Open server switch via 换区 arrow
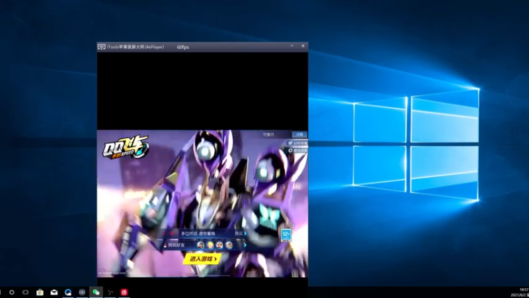This screenshot has width=529, height=298. click(x=241, y=234)
